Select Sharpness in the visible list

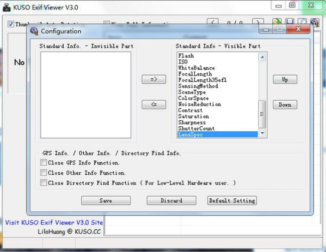click(218, 122)
